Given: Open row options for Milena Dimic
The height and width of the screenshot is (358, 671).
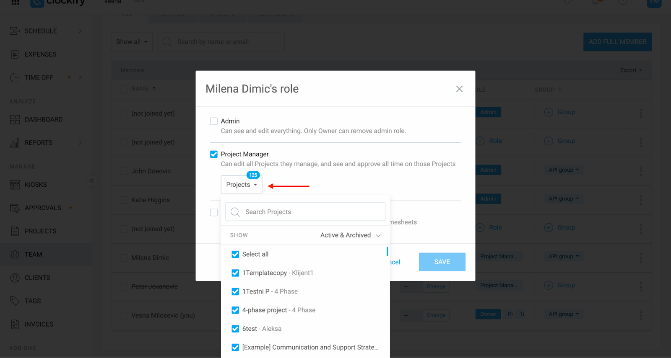Looking at the screenshot, I should [x=641, y=258].
